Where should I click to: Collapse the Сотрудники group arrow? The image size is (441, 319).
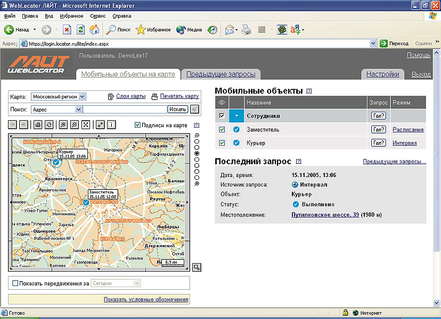(x=236, y=116)
